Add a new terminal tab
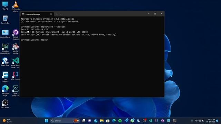Screen dimensions: 221x124 pos(57,14)
